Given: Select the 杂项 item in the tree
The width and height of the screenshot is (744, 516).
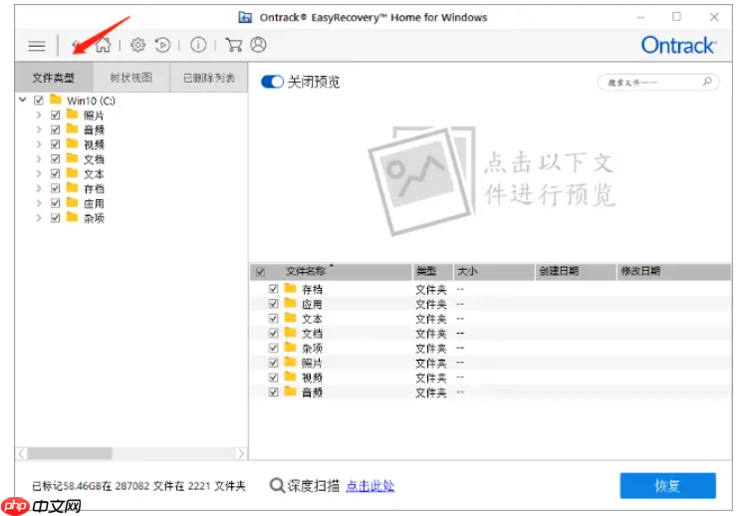Looking at the screenshot, I should tap(94, 218).
